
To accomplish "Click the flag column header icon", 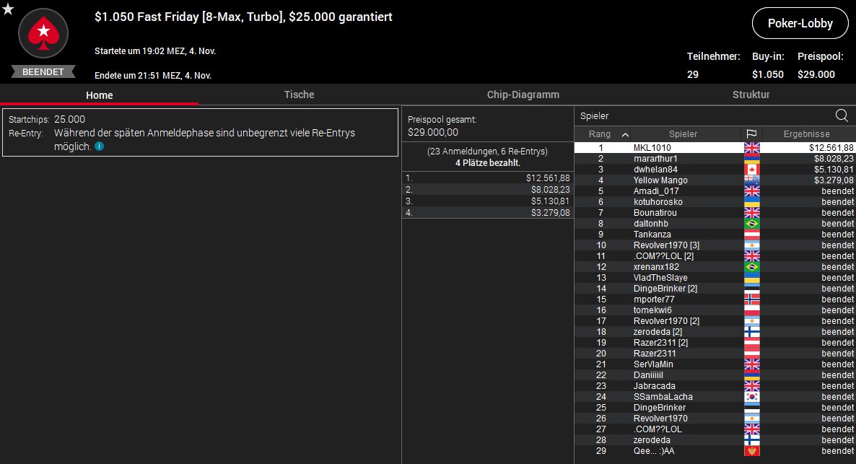I will point(752,133).
